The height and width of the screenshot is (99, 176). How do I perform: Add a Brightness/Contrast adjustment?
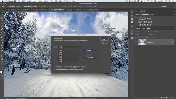point(140,19)
